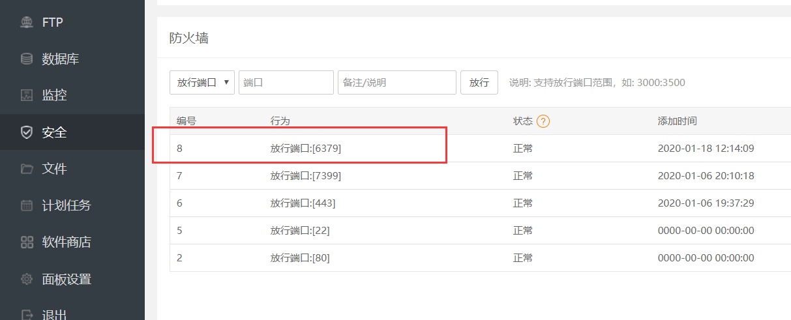Open the 数据库 menu item
The width and height of the screenshot is (791, 320).
click(60, 59)
